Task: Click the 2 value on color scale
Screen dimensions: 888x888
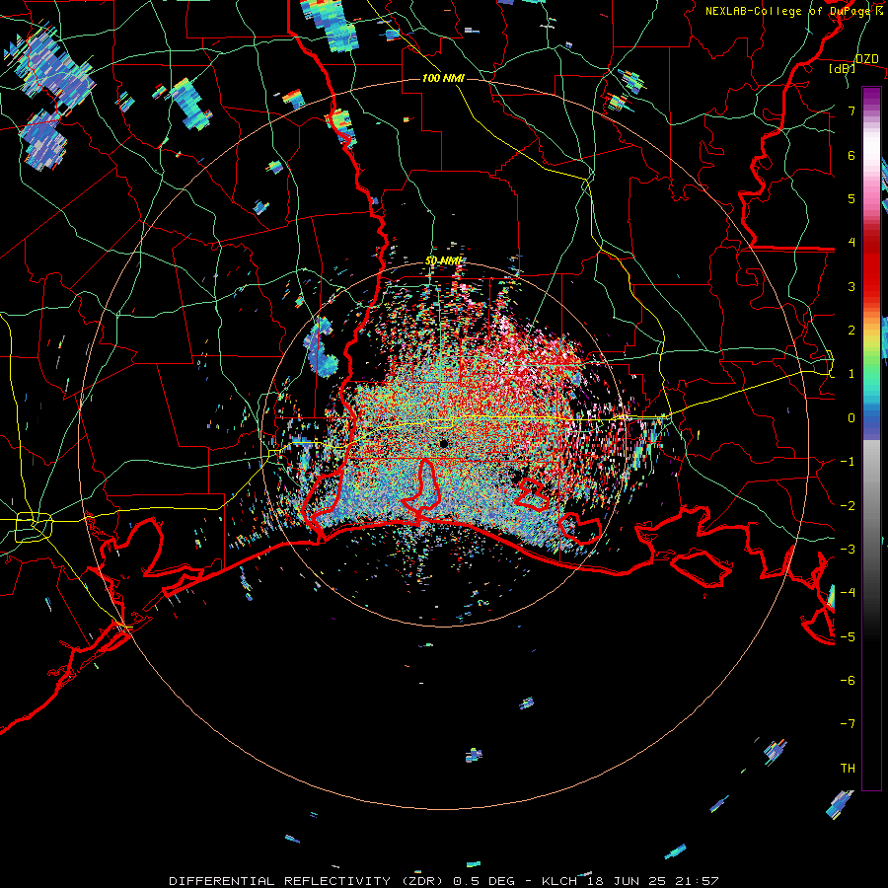Action: click(851, 331)
